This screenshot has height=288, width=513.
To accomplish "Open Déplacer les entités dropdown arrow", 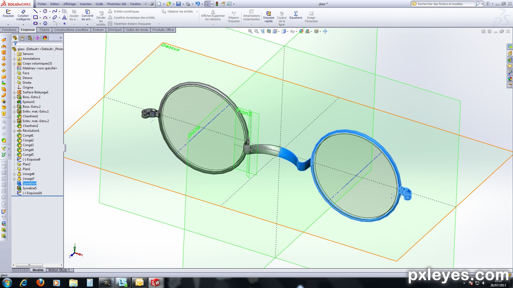I will pos(197,11).
